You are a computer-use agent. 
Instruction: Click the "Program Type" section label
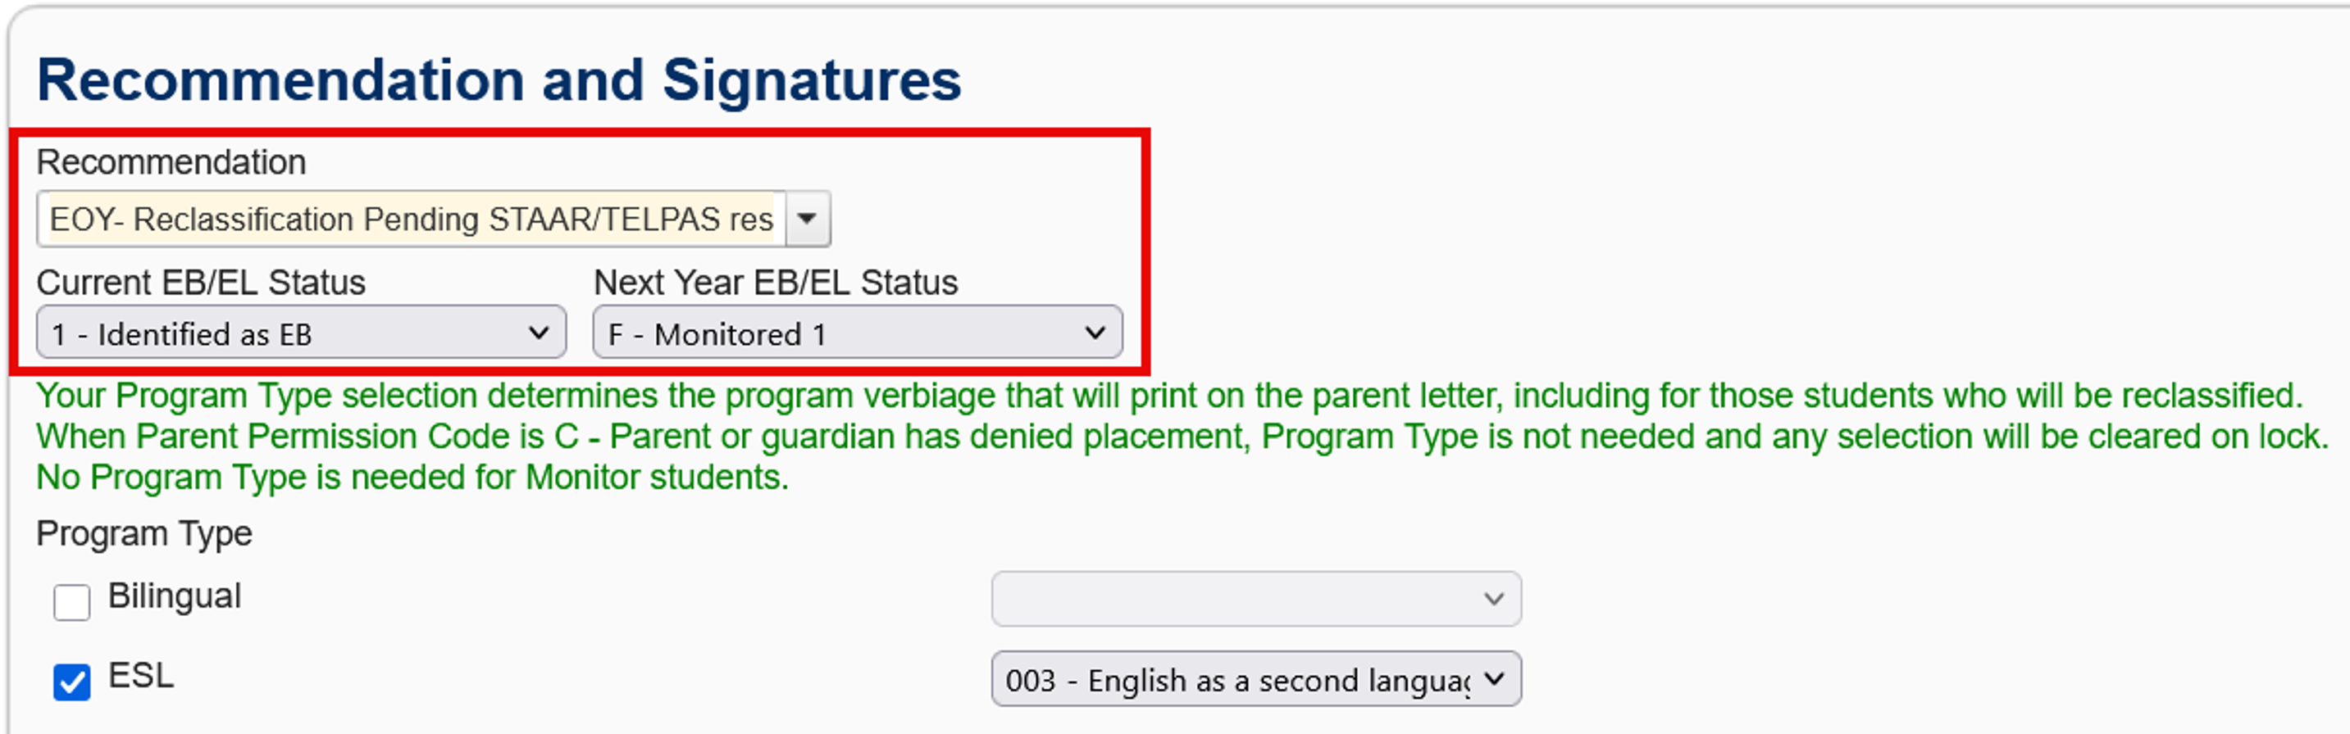click(144, 533)
